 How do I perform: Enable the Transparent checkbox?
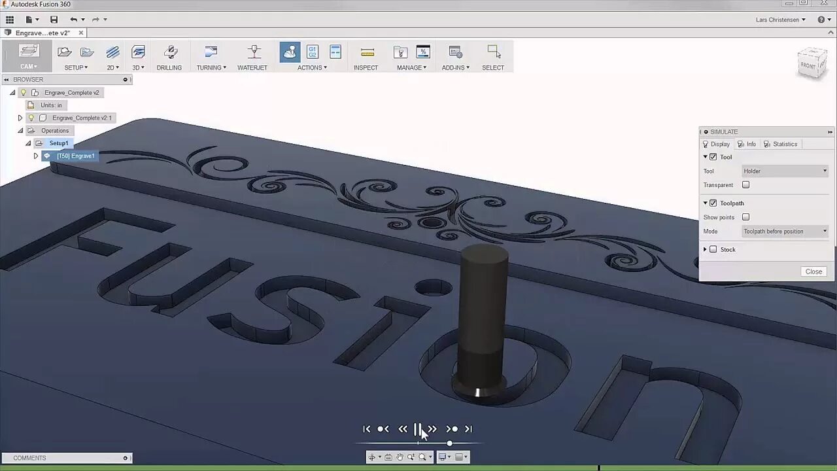point(745,185)
